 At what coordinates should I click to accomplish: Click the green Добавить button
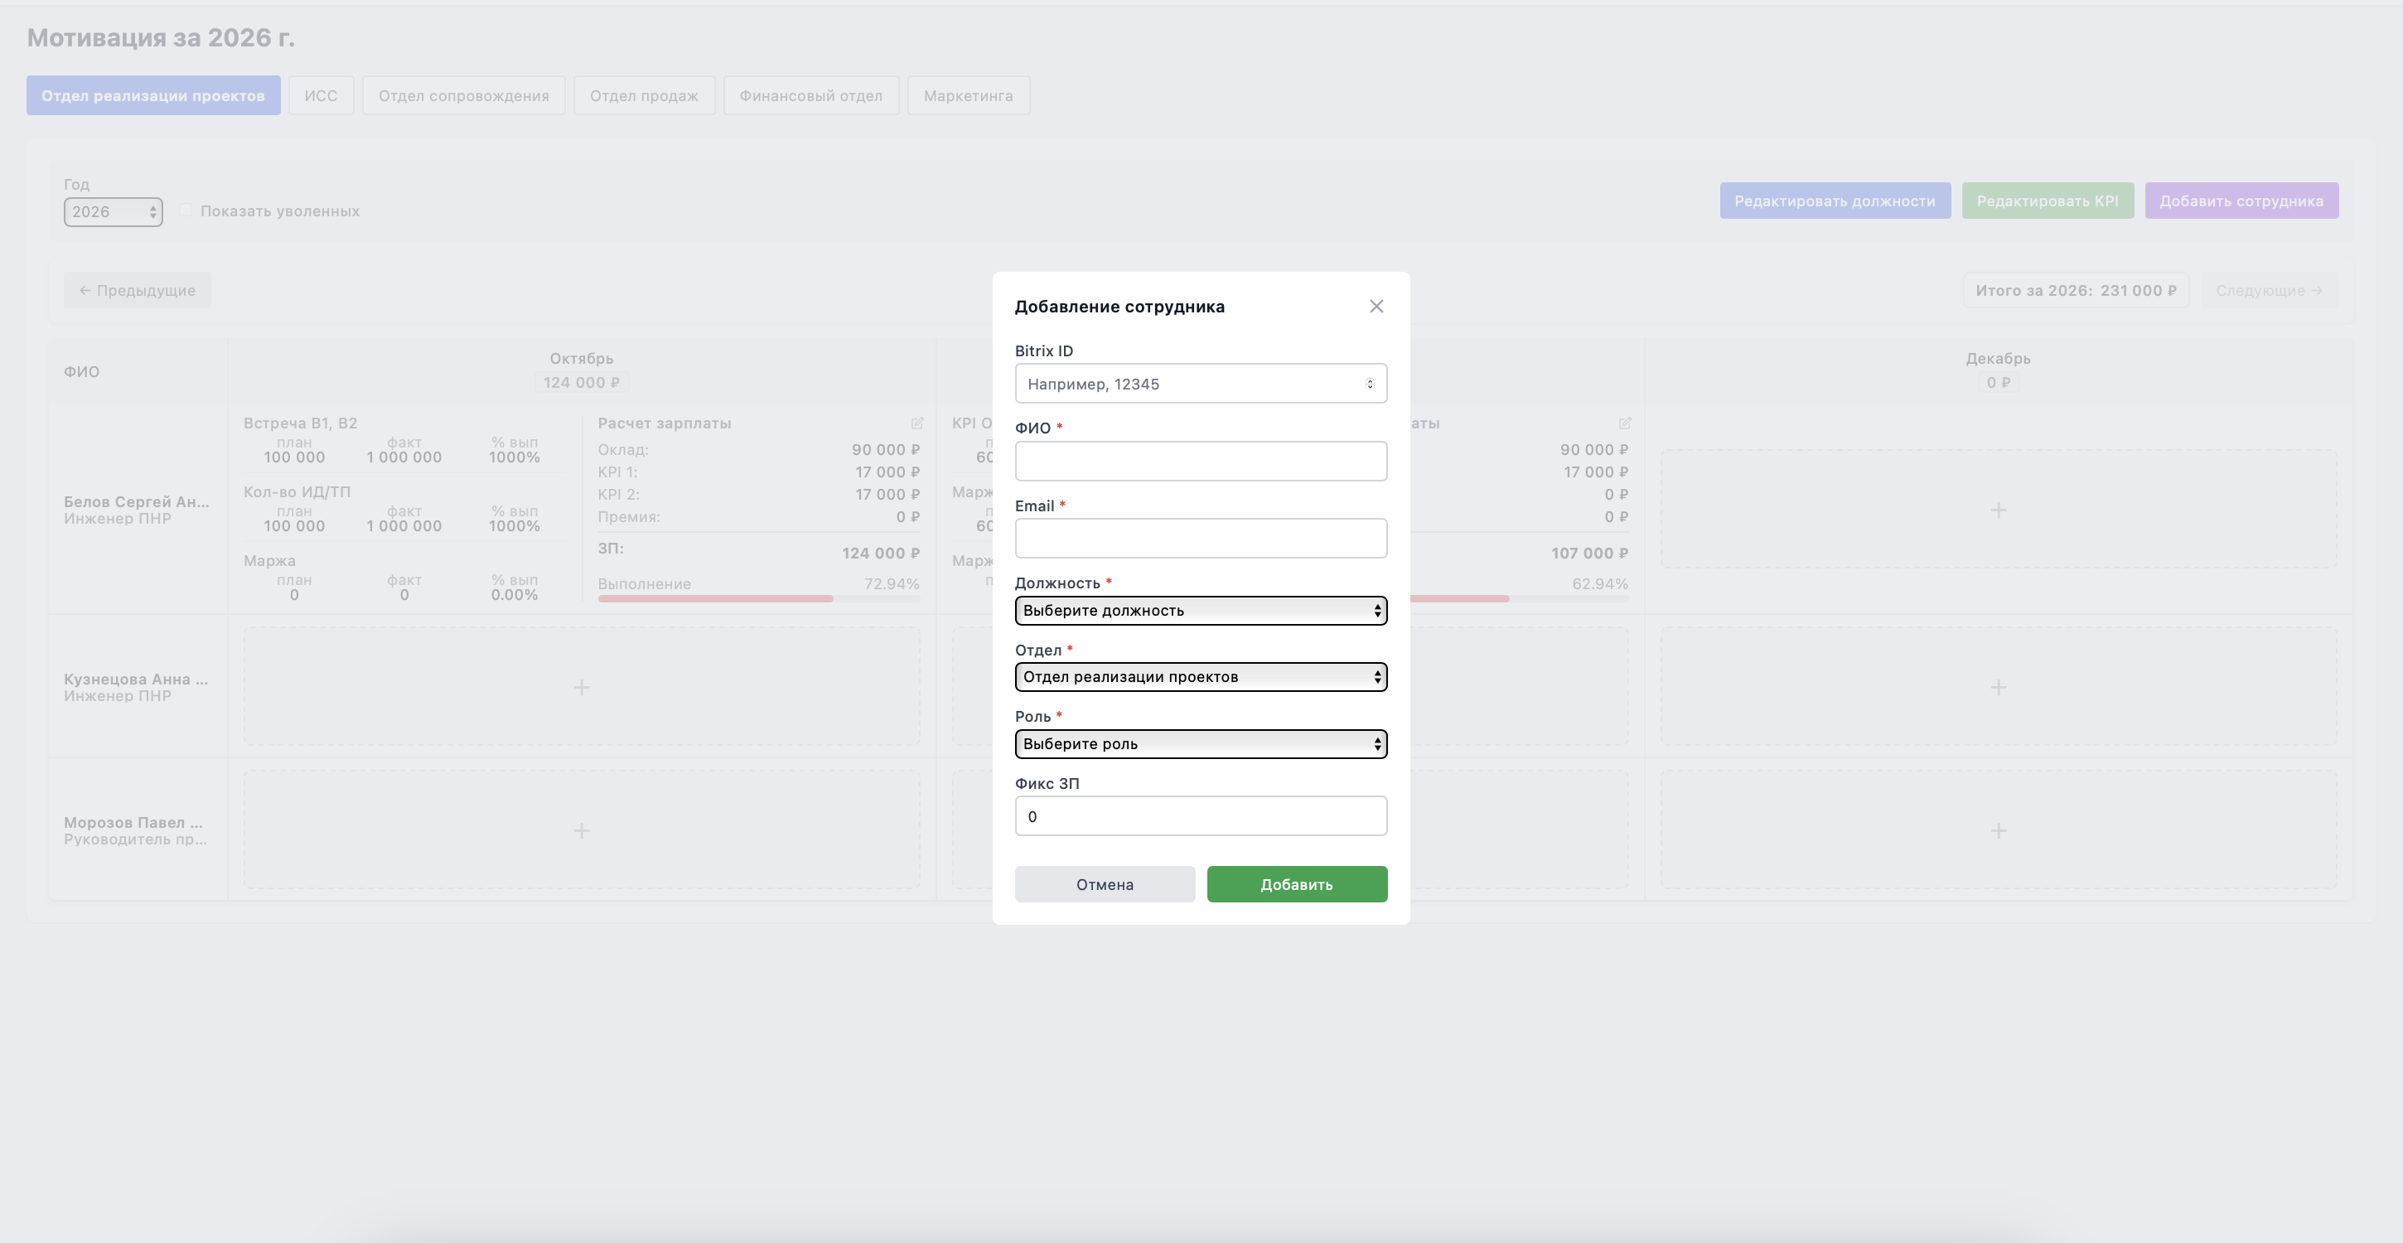point(1297,883)
